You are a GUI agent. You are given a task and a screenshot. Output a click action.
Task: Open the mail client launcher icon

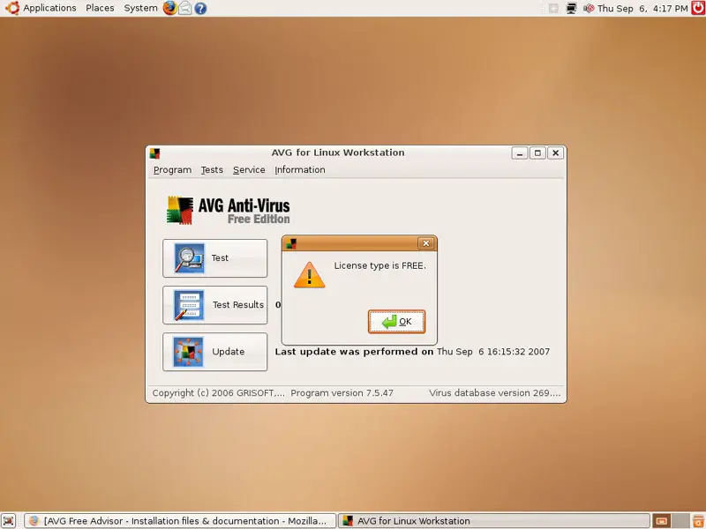click(x=185, y=8)
